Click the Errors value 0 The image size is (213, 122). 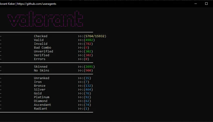tap(86, 59)
